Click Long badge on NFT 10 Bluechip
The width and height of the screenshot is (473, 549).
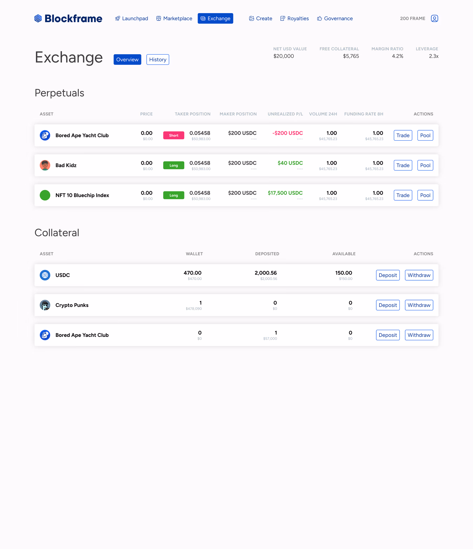pos(173,195)
